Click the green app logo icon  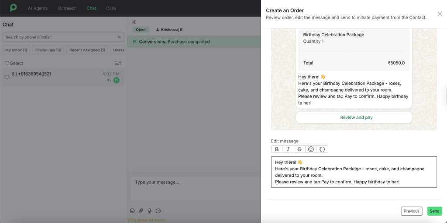[13, 8]
